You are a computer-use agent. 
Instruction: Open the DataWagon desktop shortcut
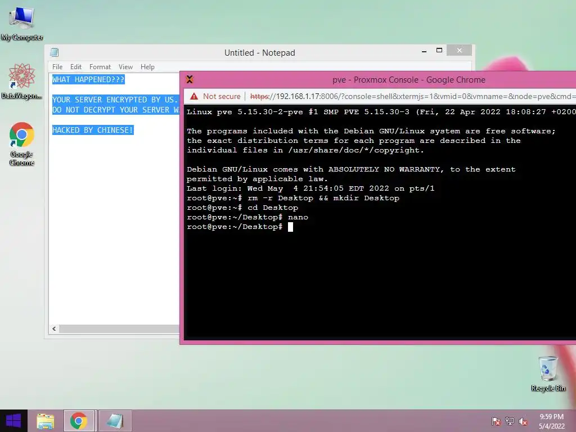coord(22,82)
